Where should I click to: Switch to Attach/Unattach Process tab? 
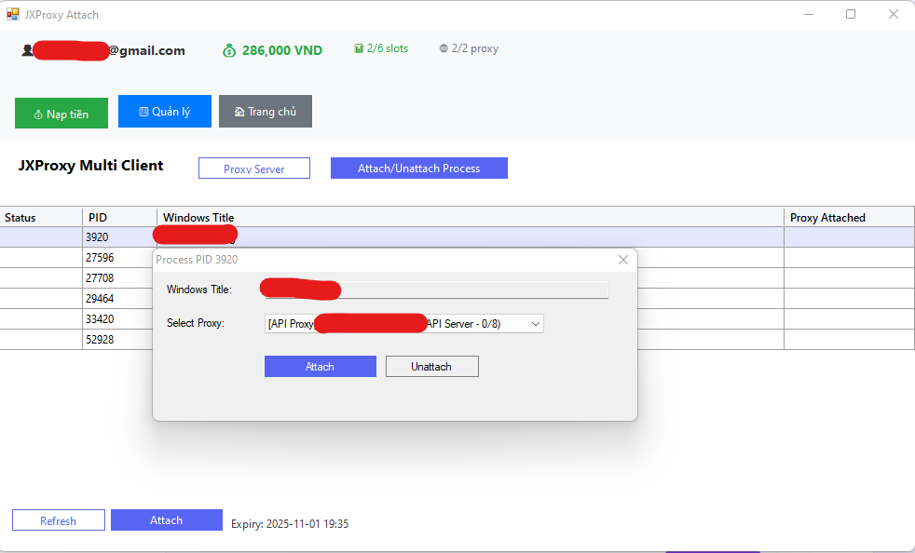(419, 168)
